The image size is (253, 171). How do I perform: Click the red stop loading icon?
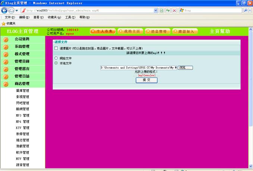pos(174,11)
